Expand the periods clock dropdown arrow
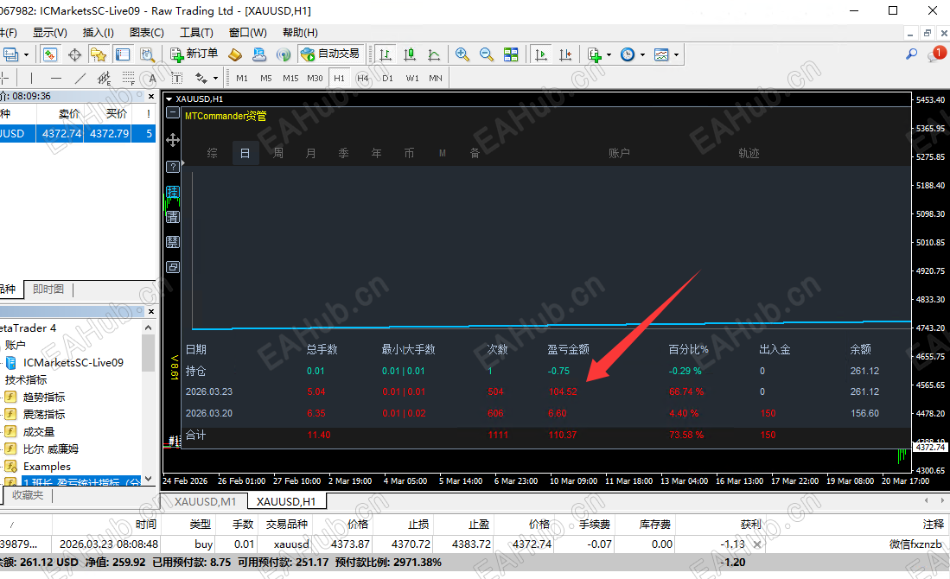Viewport: 950px width, 579px height. [642, 55]
